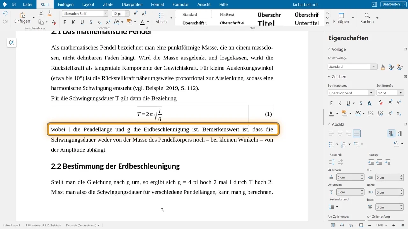Apply strikethrough from the ribbon
The width and height of the screenshot is (408, 229).
[x=91, y=22]
